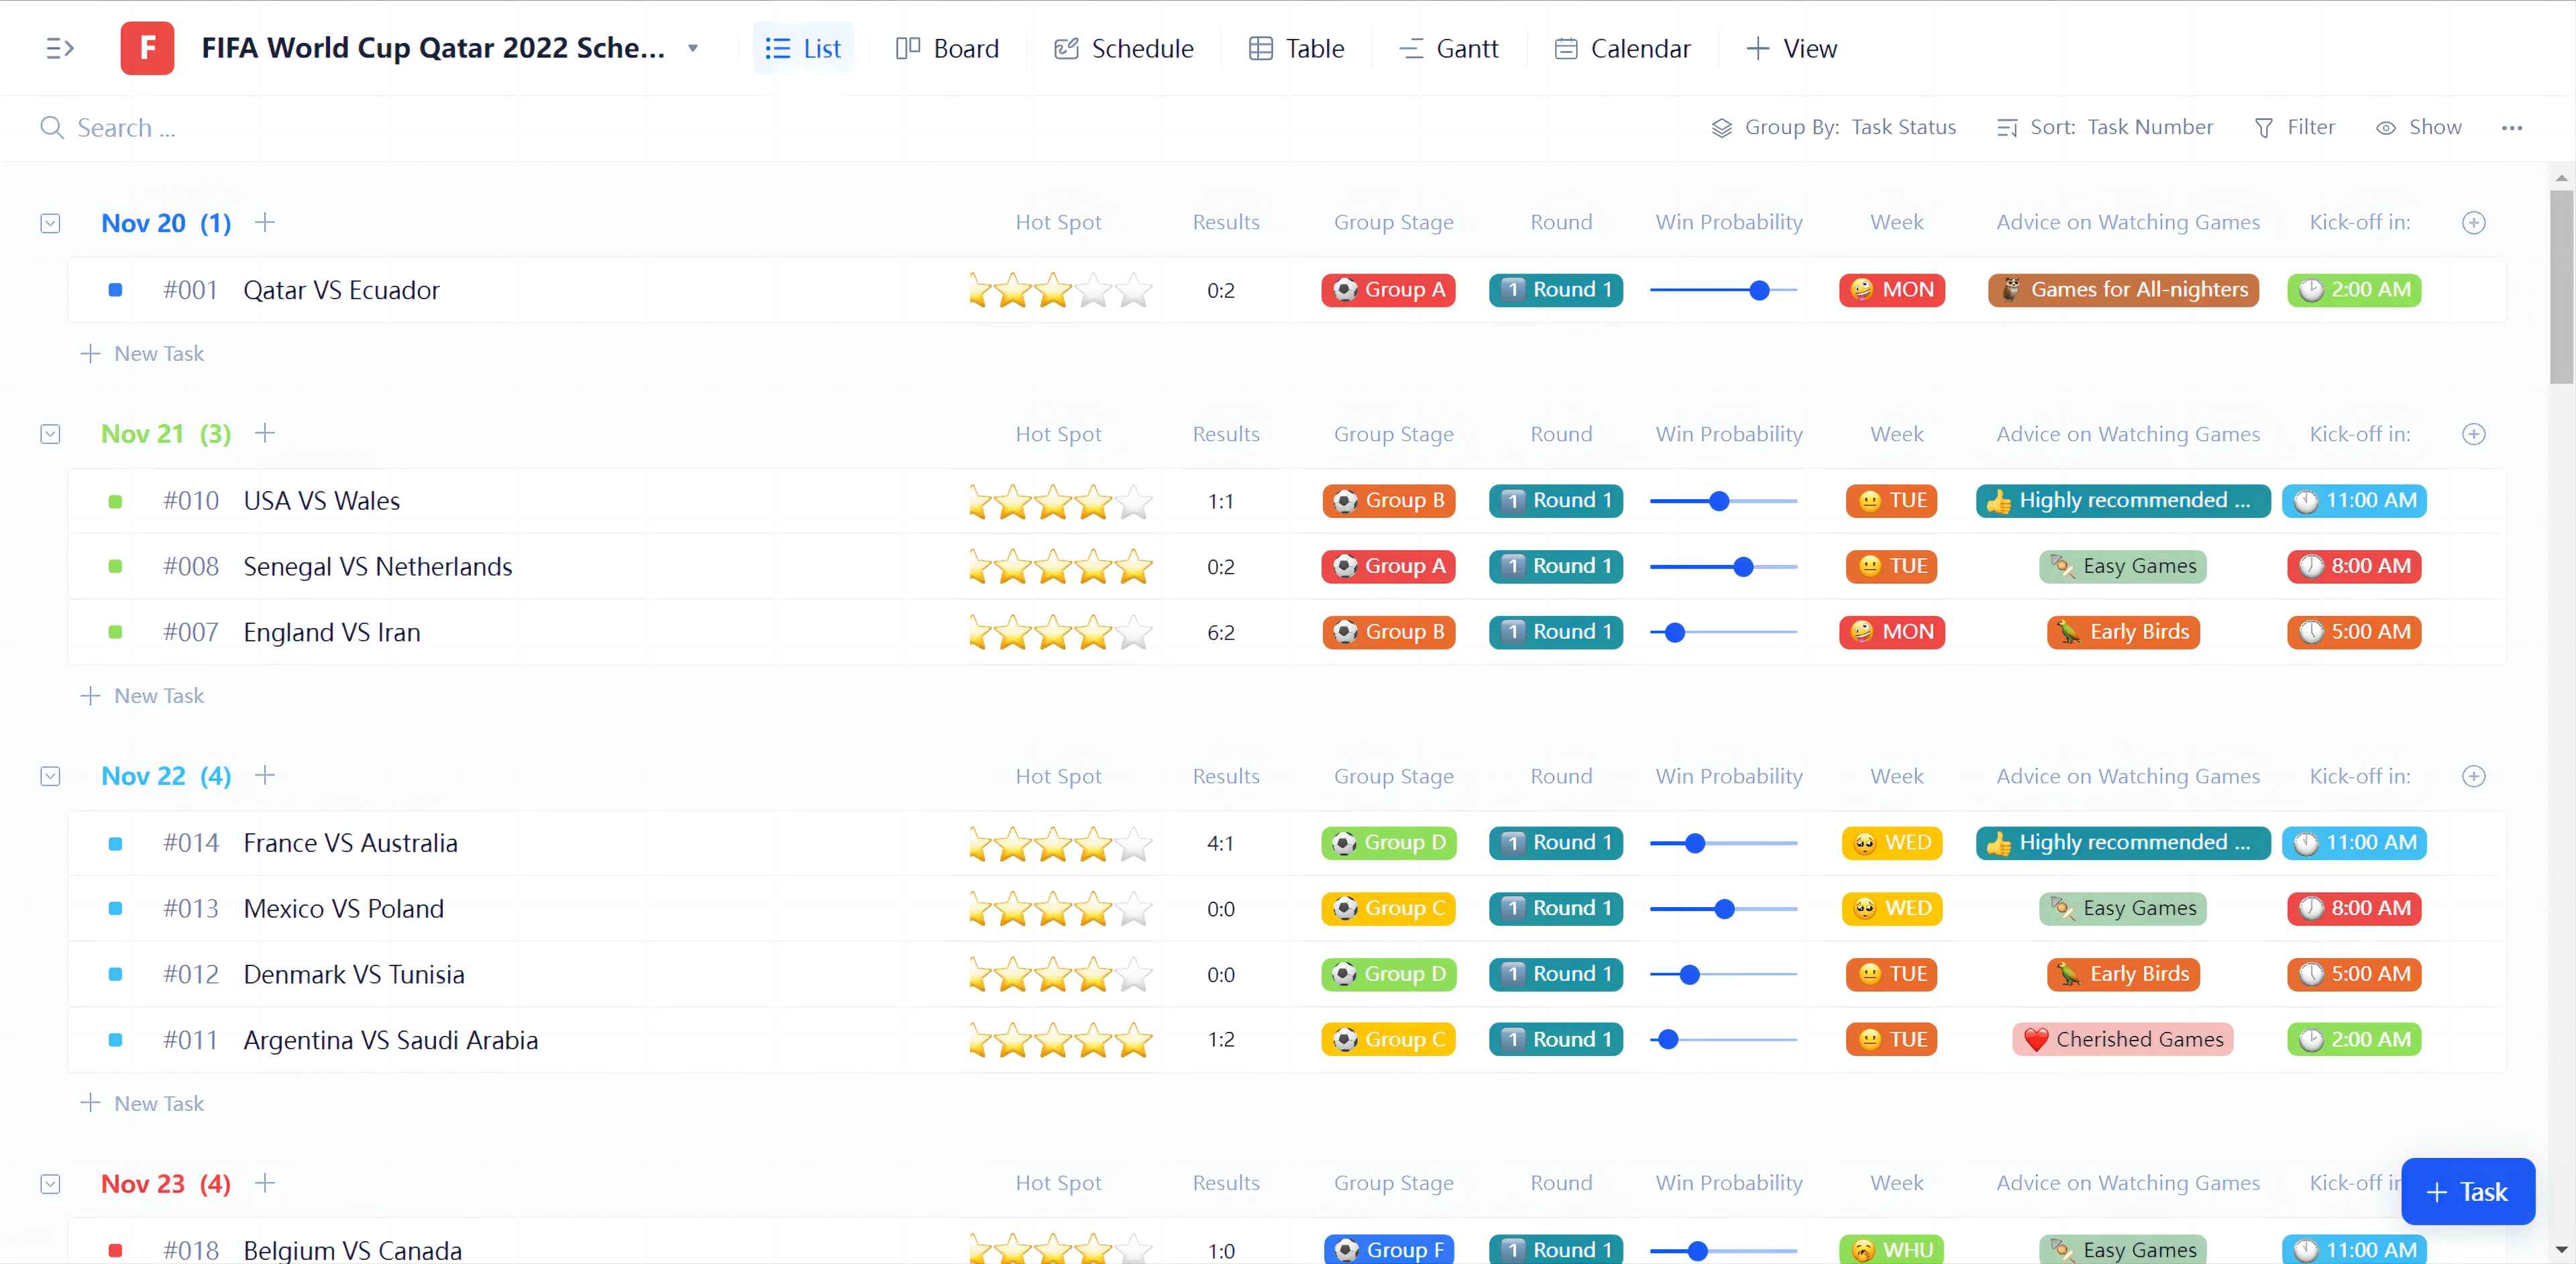Click New Task under Nov 22 group

click(142, 1104)
